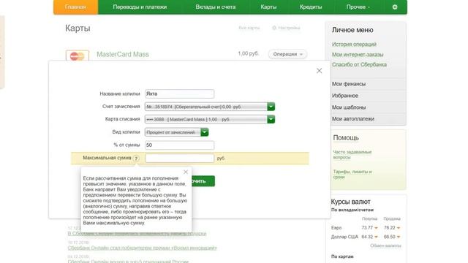Open the Кредиты tab
468x263 pixels.
tap(311, 7)
